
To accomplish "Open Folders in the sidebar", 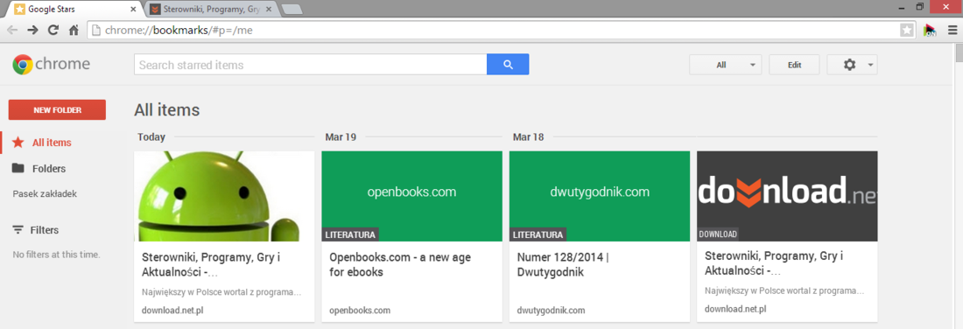I will click(49, 168).
